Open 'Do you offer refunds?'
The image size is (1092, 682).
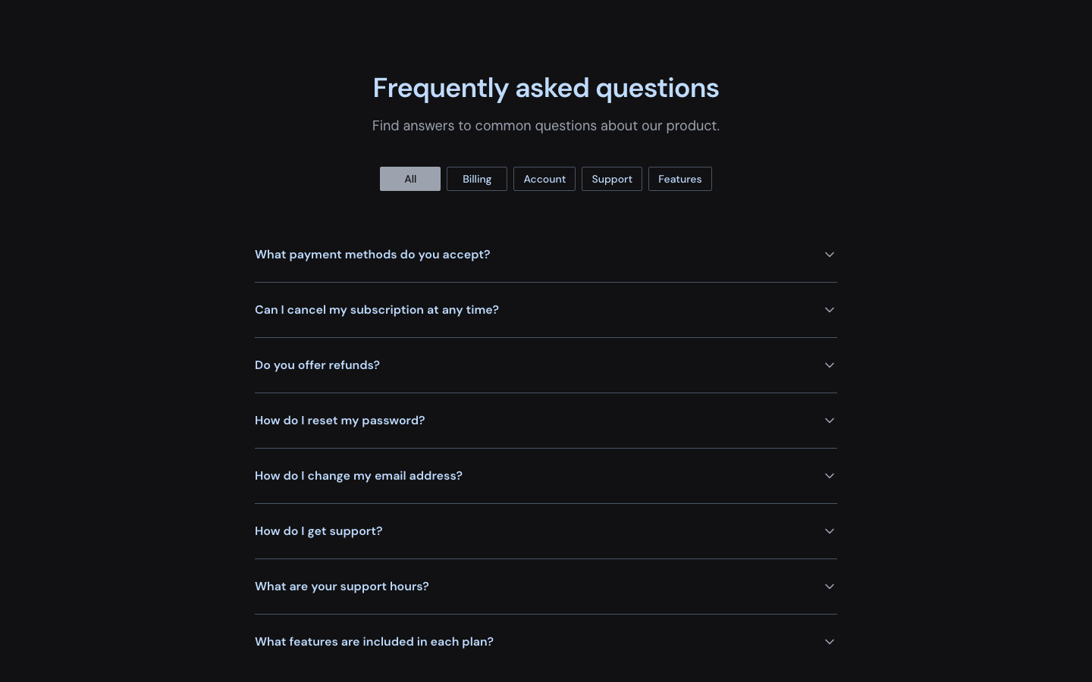point(317,365)
